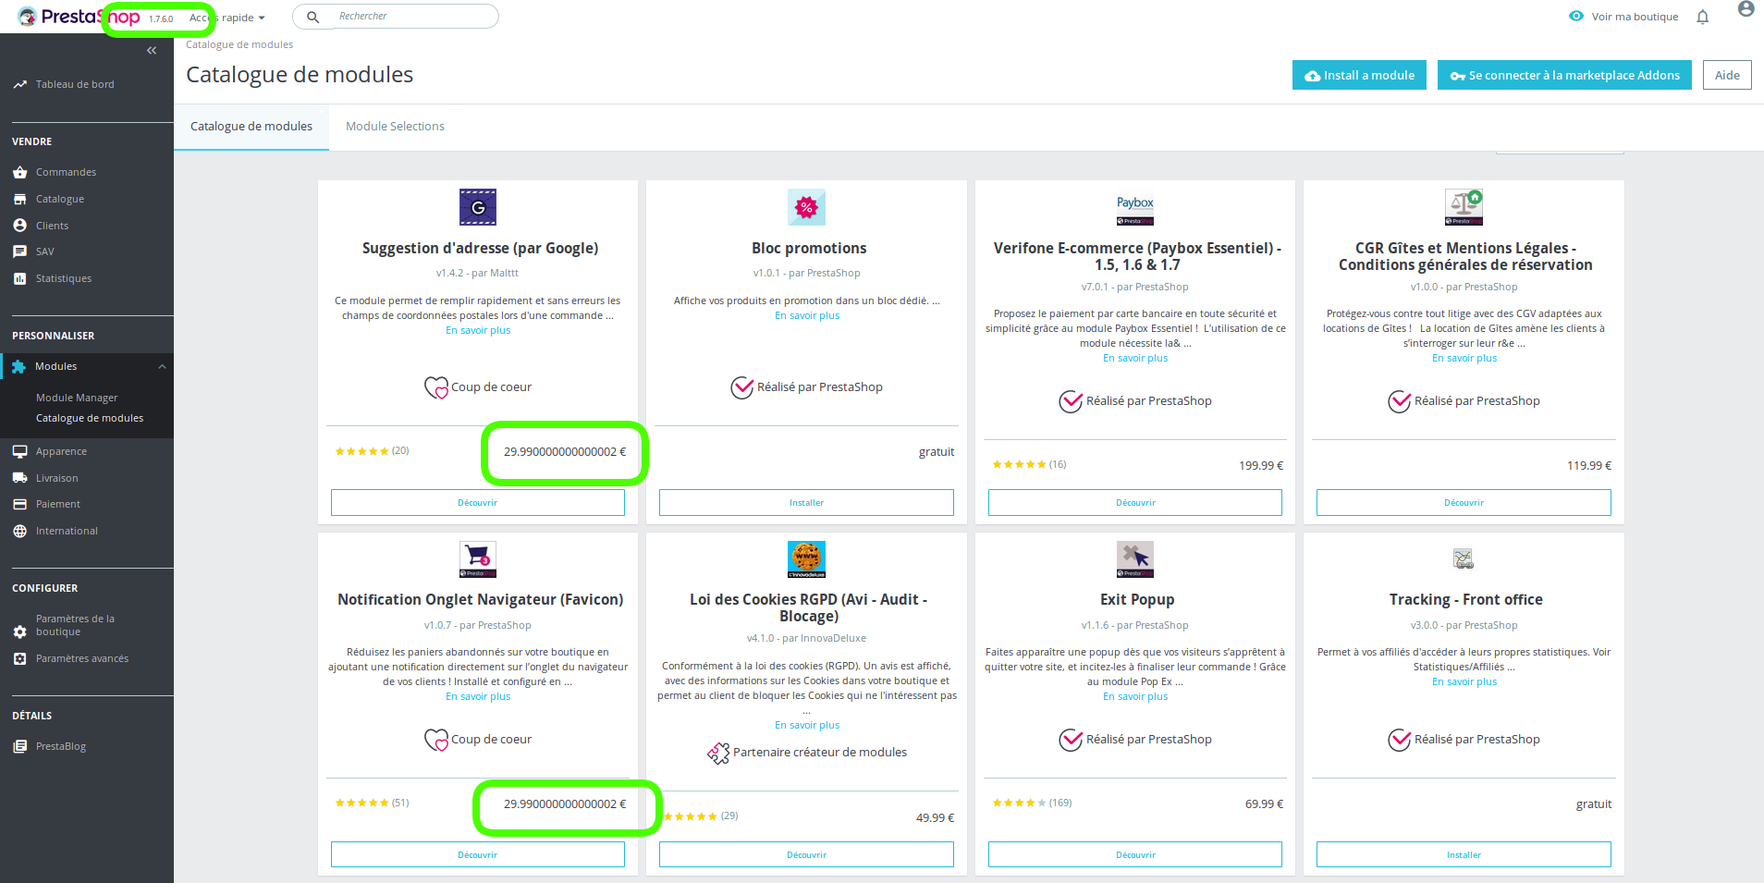Click the Livraison truck icon
Viewport: 1764px width, 883px height.
tap(20, 478)
